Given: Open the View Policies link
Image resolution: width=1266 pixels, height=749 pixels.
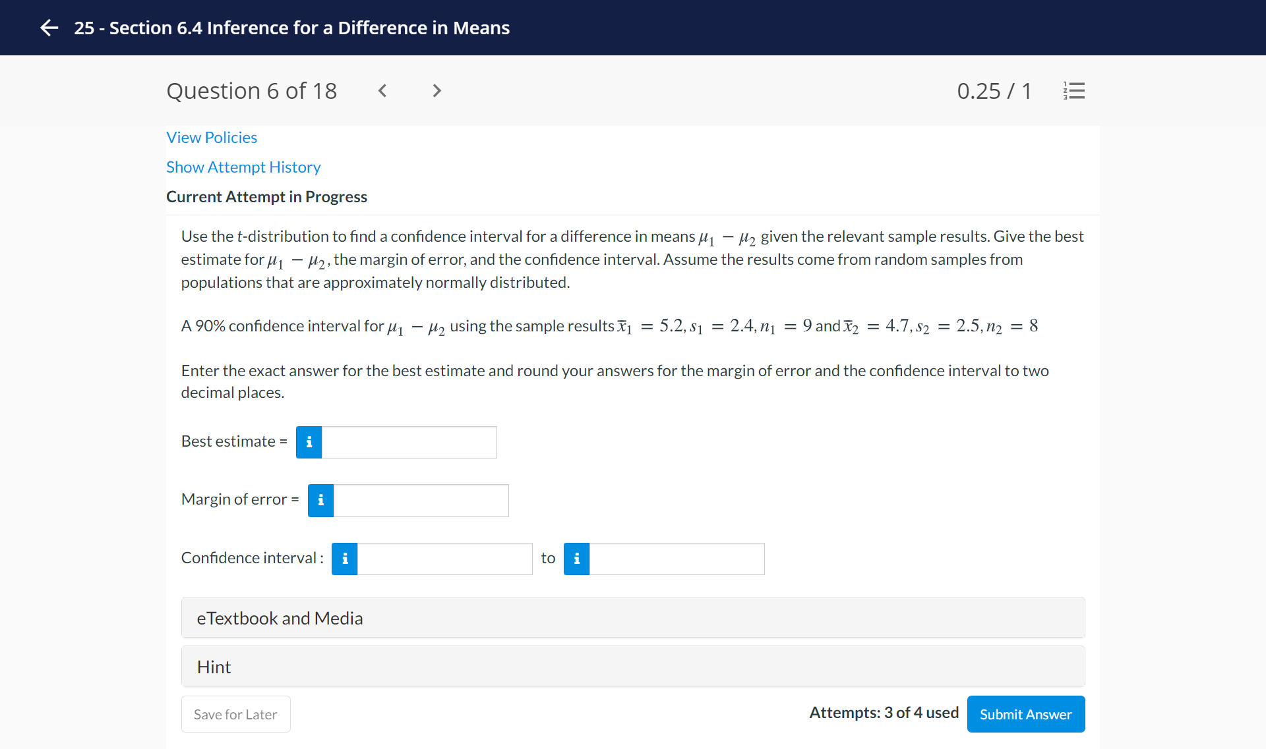Looking at the screenshot, I should 212,137.
